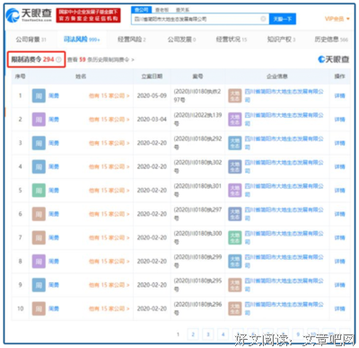Viewport: 359px width, 348px height.
Task: Open the company name link in row 6
Action: [x=285, y=214]
